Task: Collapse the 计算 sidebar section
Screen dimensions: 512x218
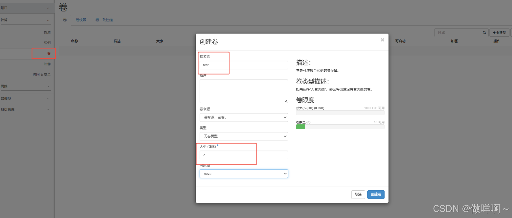Action: click(x=25, y=20)
